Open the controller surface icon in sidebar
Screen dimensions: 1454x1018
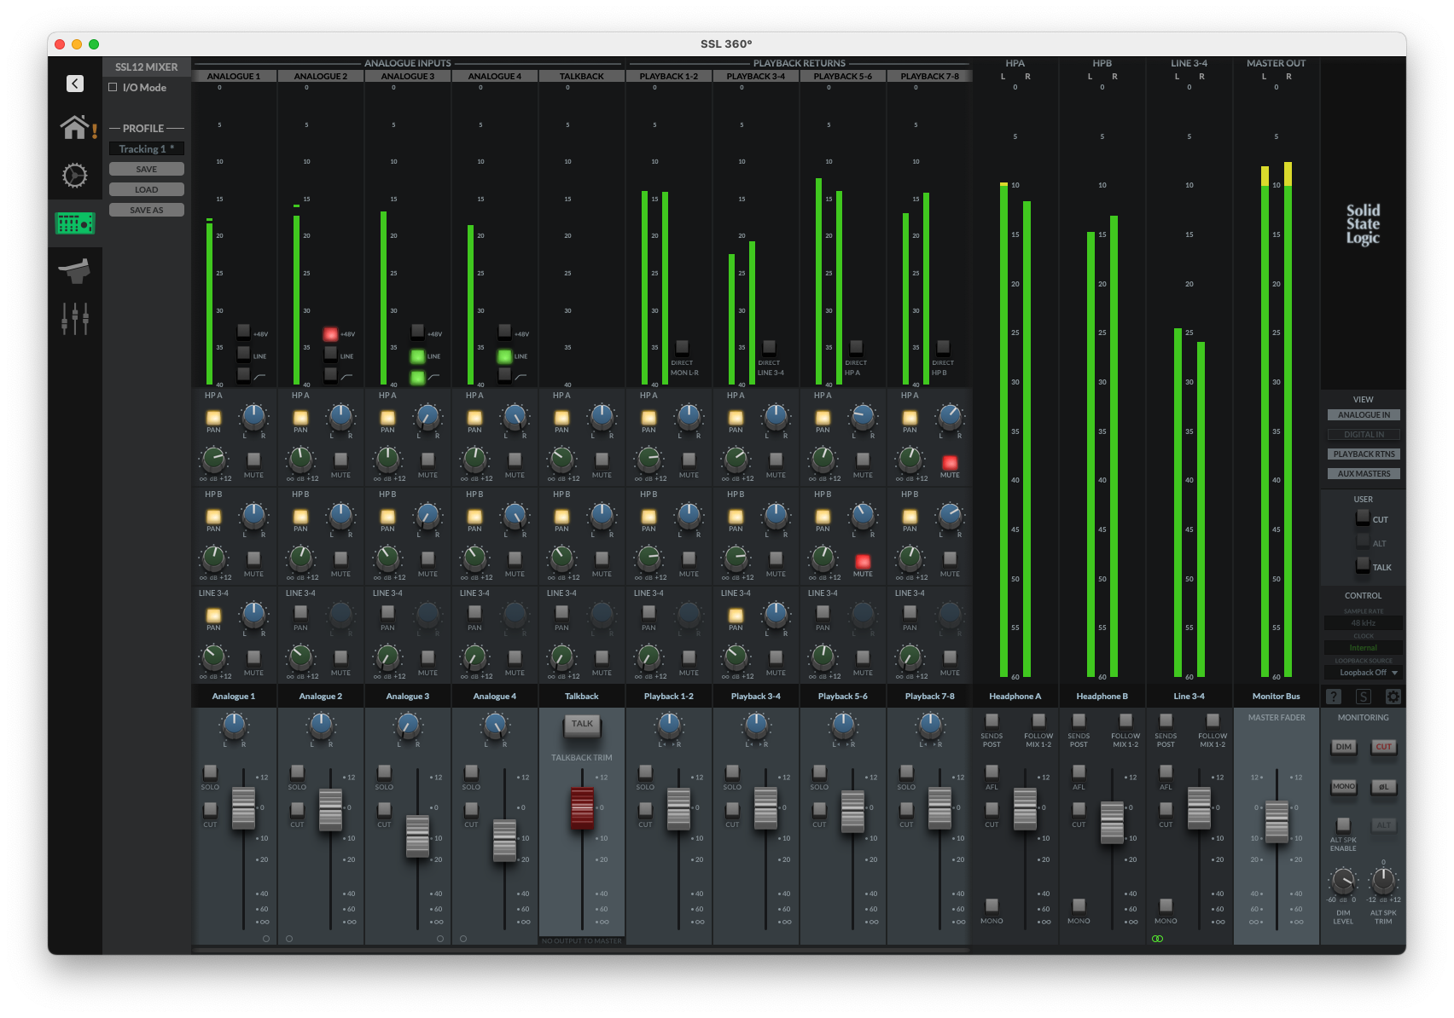[x=75, y=271]
